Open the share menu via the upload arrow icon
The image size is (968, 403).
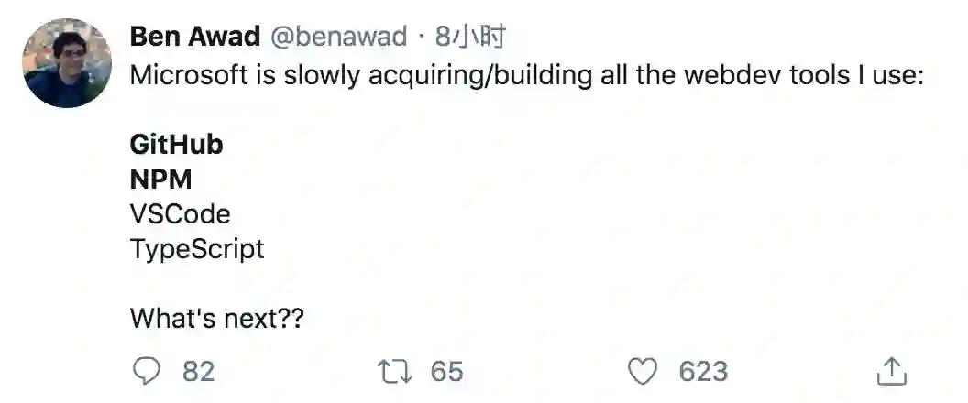pos(891,371)
